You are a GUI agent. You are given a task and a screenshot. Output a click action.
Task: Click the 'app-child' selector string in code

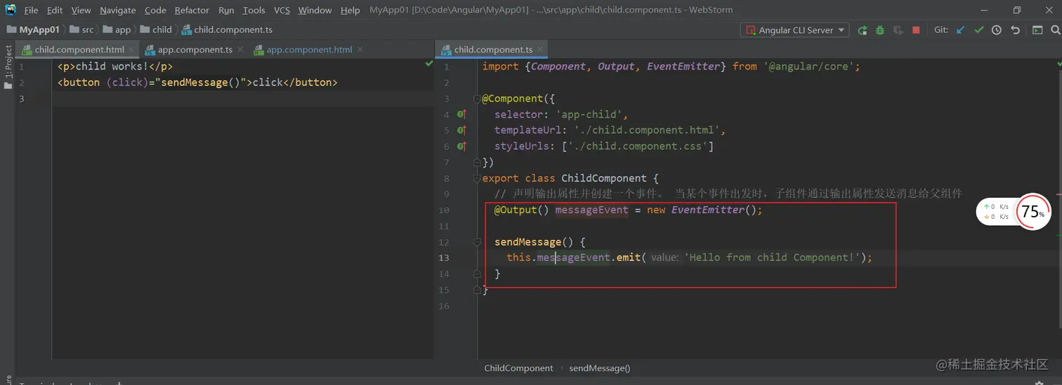(588, 114)
